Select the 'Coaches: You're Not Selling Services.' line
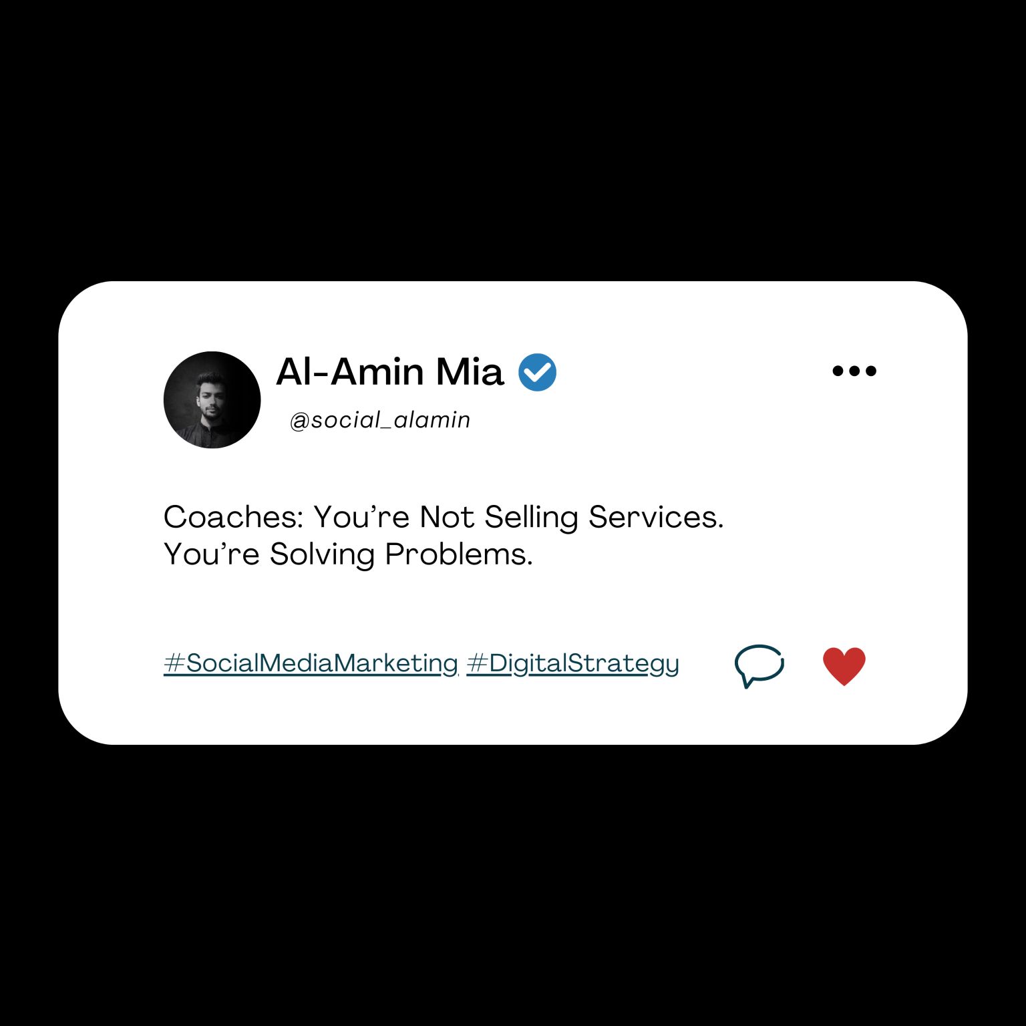Viewport: 1026px width, 1026px height. click(x=444, y=517)
